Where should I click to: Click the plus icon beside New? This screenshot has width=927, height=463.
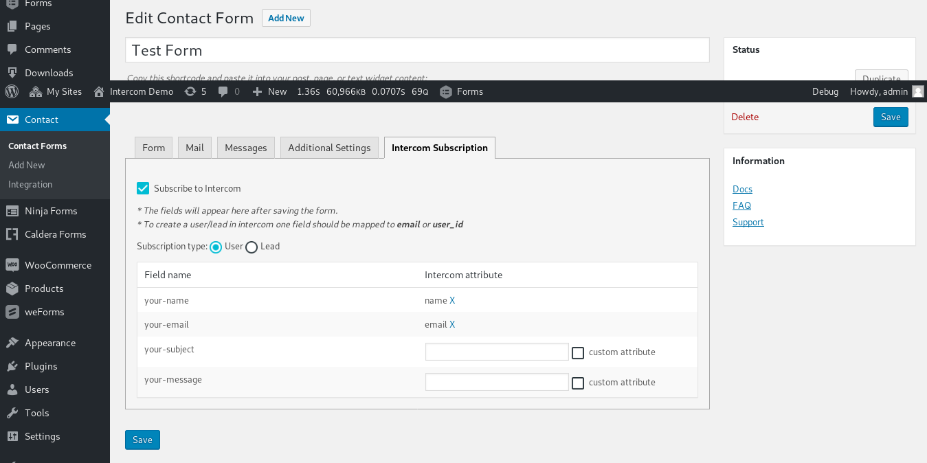[x=257, y=91]
